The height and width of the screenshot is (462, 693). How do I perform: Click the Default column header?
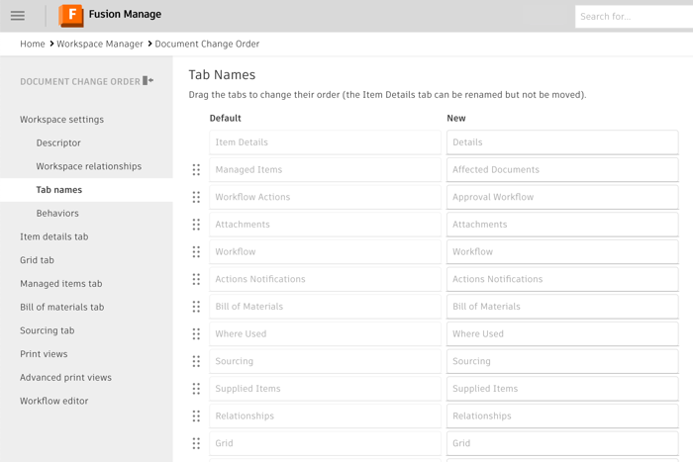point(226,118)
